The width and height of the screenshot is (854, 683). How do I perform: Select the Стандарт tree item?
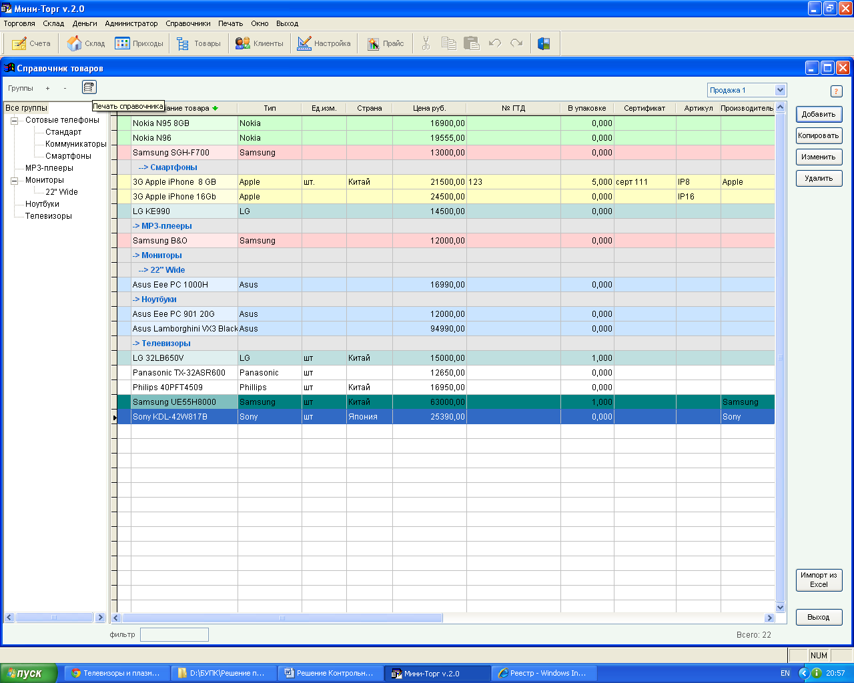click(63, 132)
